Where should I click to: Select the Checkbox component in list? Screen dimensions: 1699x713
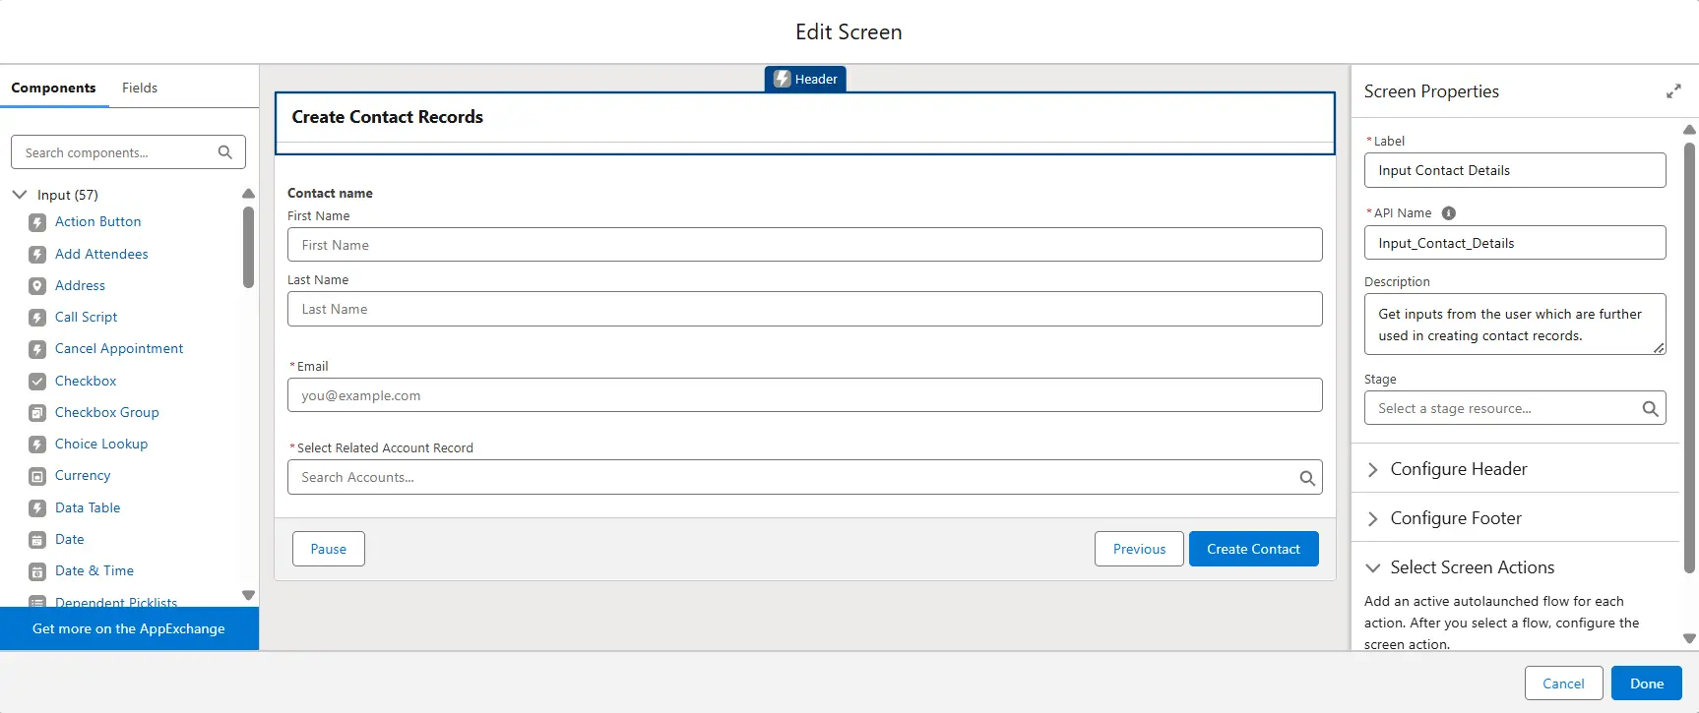pos(86,382)
